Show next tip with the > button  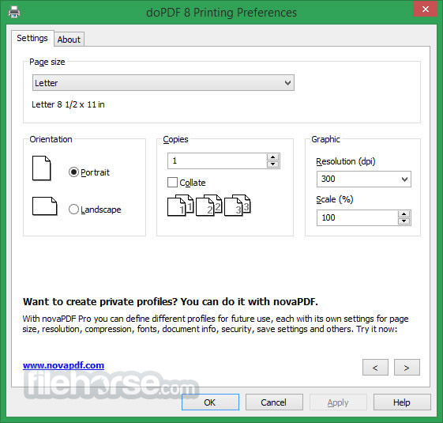click(407, 368)
